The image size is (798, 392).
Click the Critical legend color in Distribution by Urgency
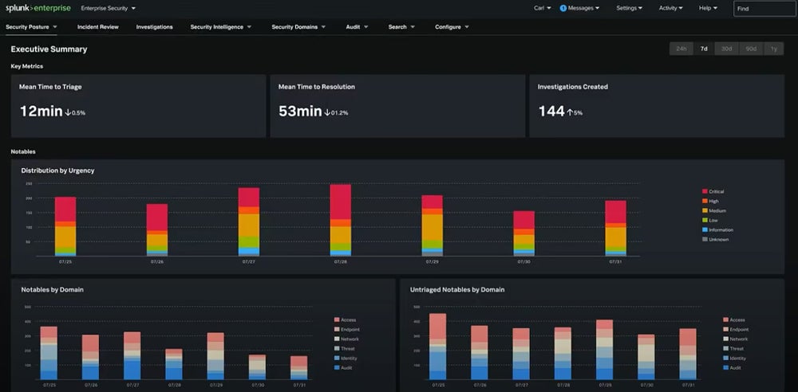pos(705,191)
